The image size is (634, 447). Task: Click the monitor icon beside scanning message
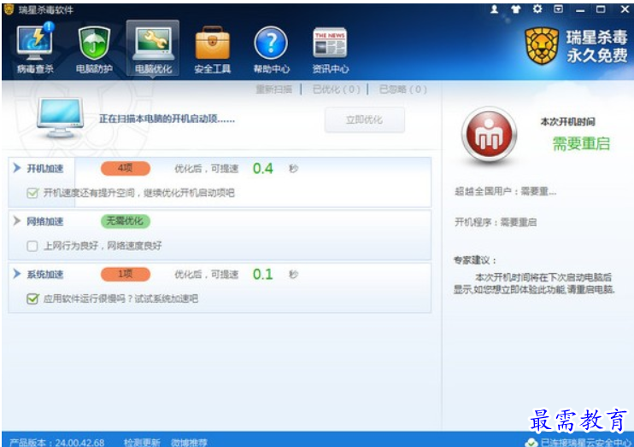tap(60, 118)
